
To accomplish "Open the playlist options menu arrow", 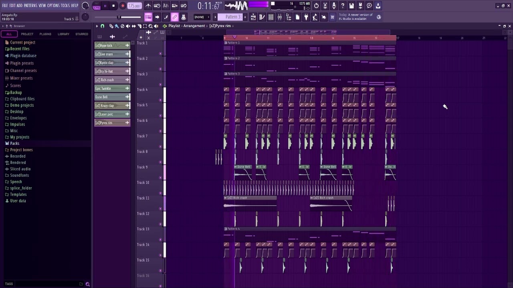I will 97,26.
